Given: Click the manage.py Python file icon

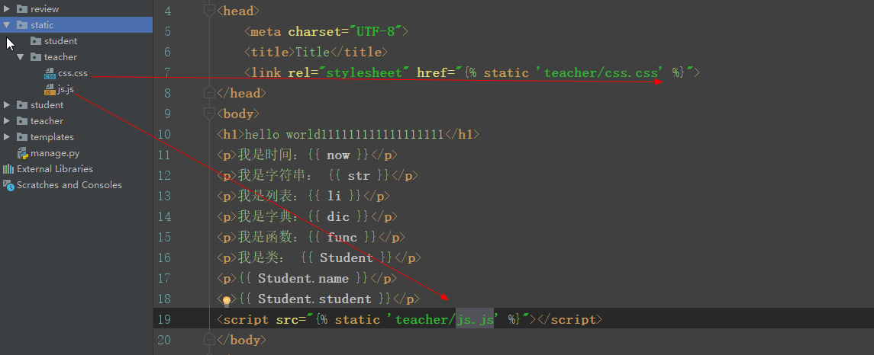Looking at the screenshot, I should (x=22, y=153).
